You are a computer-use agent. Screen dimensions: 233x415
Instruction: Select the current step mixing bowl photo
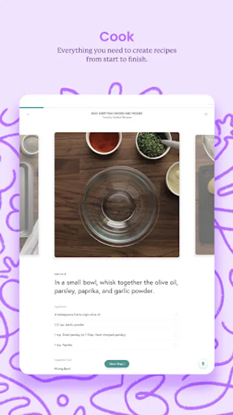[117, 195]
